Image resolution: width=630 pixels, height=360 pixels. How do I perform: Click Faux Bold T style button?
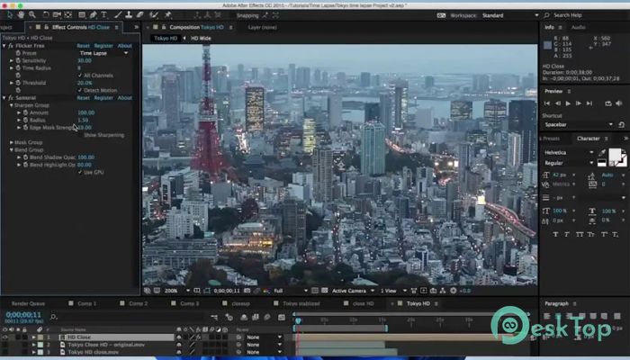click(x=555, y=234)
